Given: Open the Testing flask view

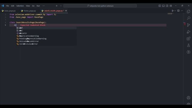Looking at the screenshot, I should (188, 45).
